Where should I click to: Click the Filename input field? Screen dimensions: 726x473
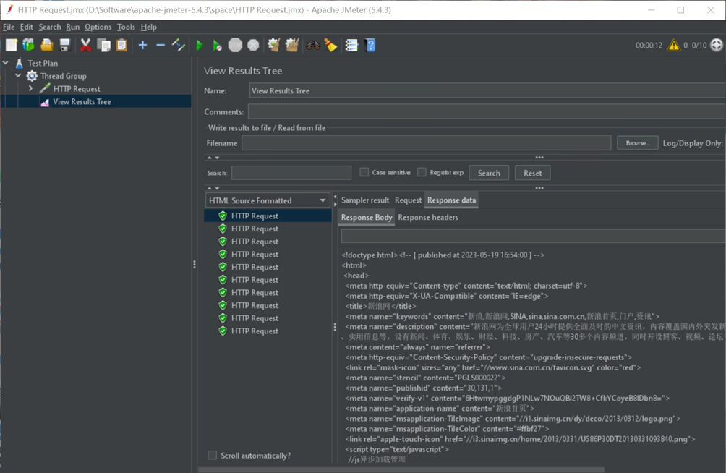coord(427,142)
